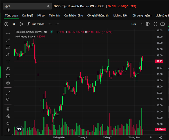Open the forecast and measurement tools

8,76
